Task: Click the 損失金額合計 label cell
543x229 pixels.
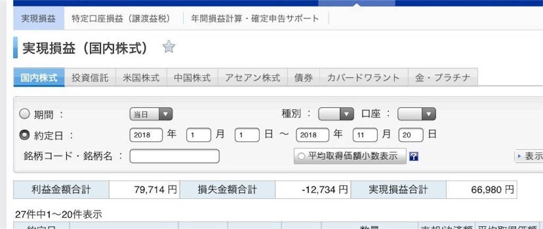Action: click(227, 190)
